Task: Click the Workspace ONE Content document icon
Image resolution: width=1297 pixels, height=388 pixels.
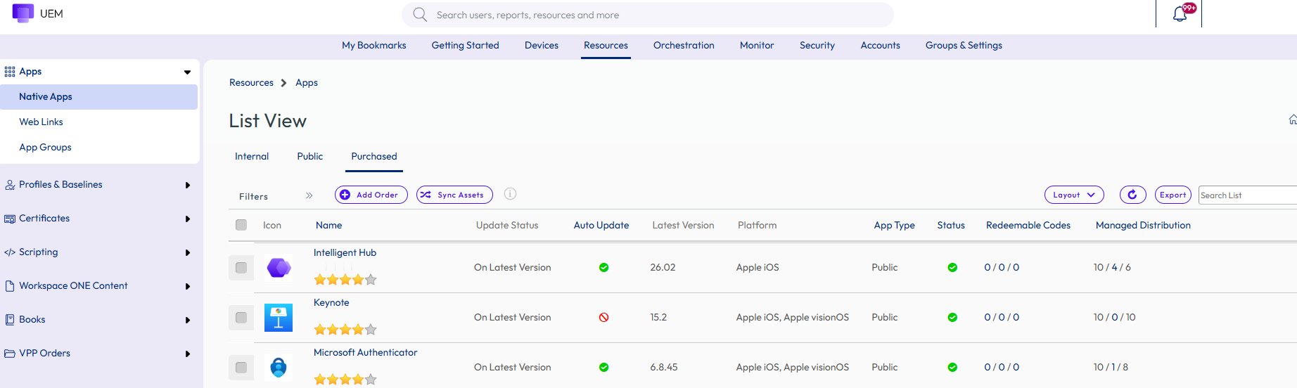Action: point(10,286)
